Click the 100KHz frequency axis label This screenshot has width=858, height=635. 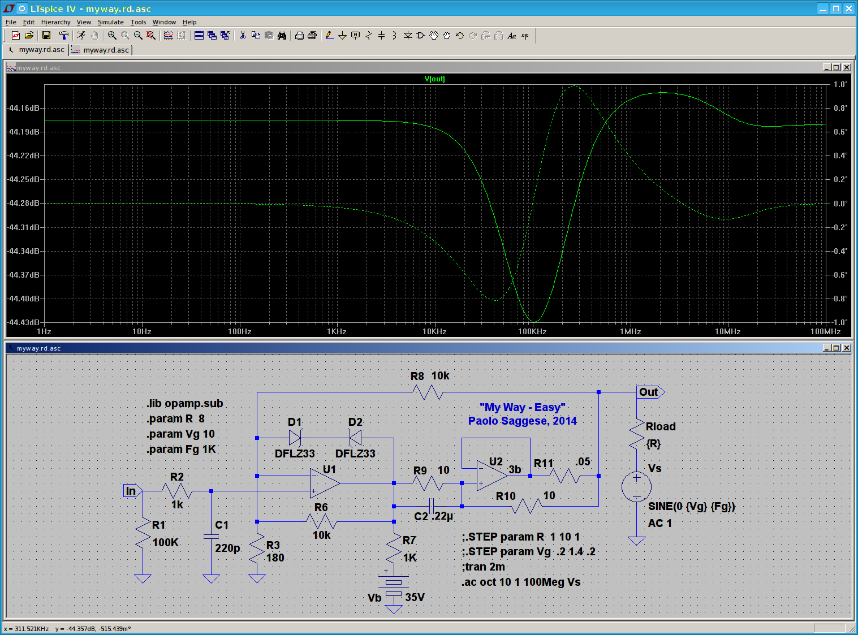tap(532, 331)
